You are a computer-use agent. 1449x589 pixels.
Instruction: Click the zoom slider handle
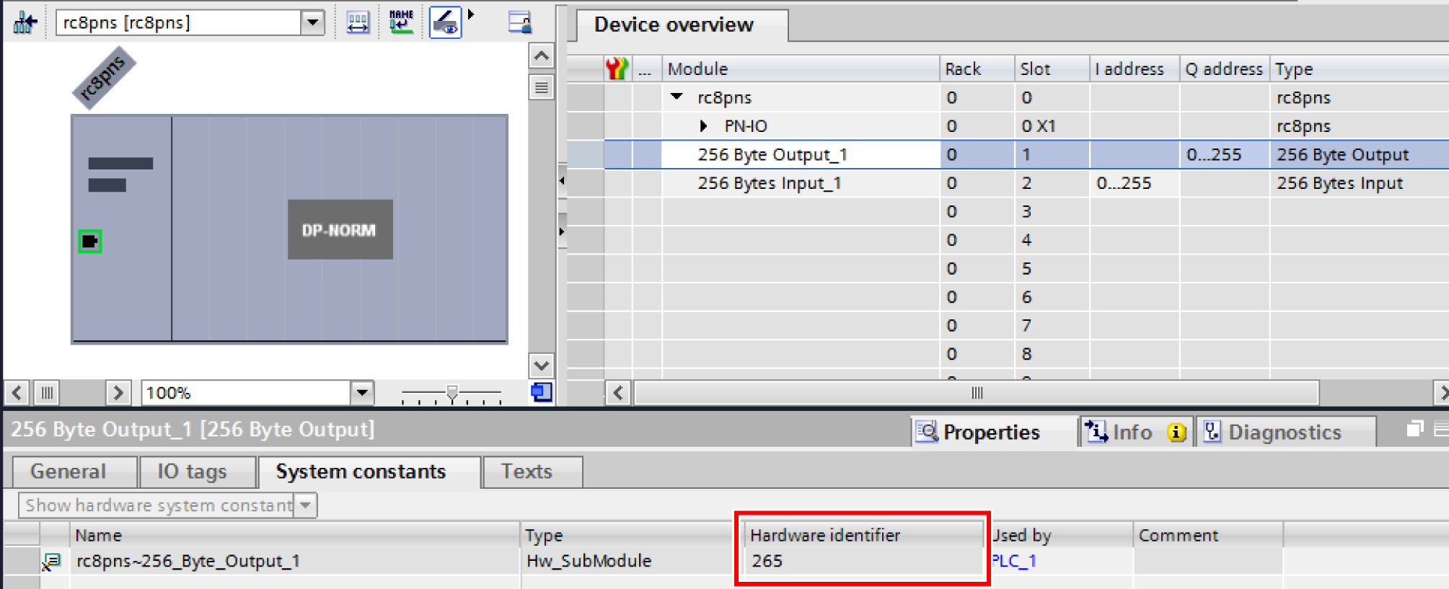(x=452, y=393)
